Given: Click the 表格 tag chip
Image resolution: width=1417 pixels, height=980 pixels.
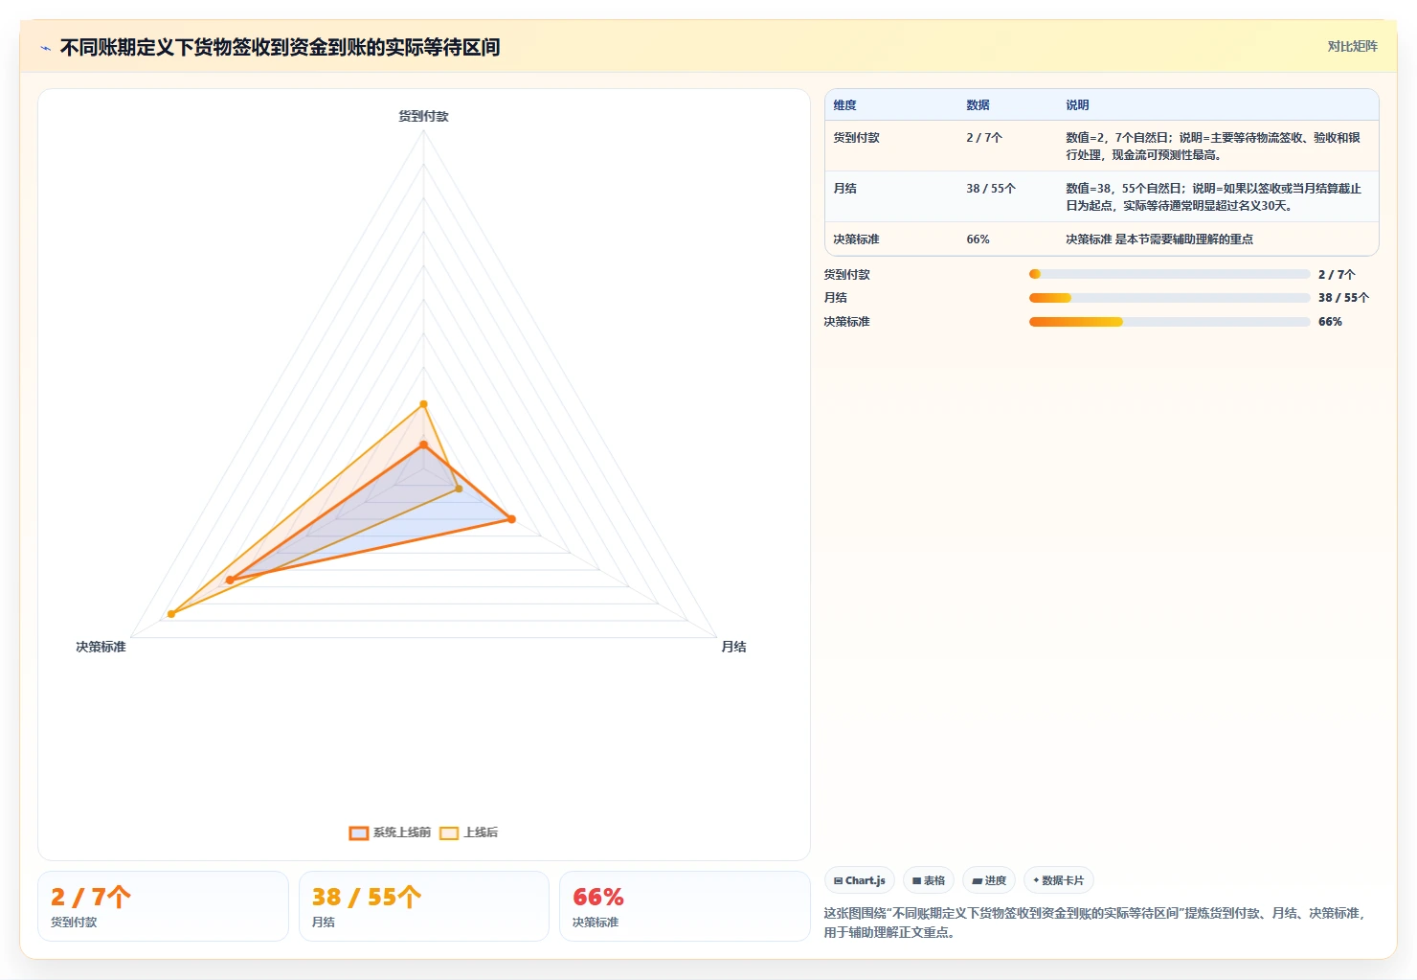Looking at the screenshot, I should pos(928,880).
